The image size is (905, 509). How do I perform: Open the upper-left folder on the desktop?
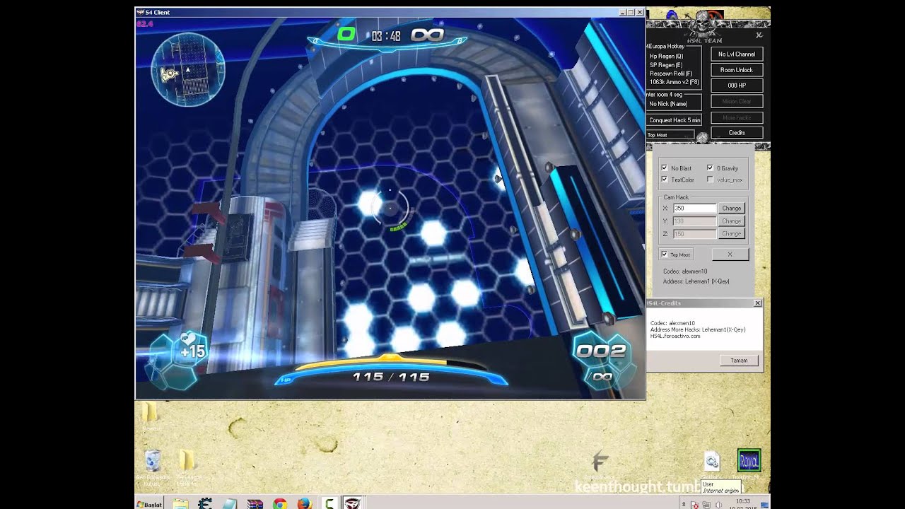pyautogui.click(x=149, y=413)
